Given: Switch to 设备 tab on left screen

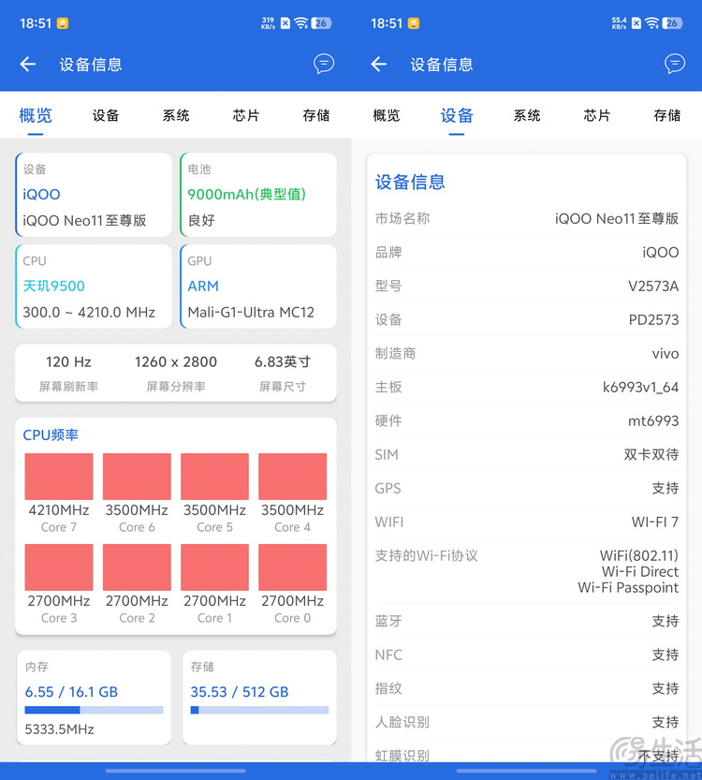Looking at the screenshot, I should pos(106,115).
